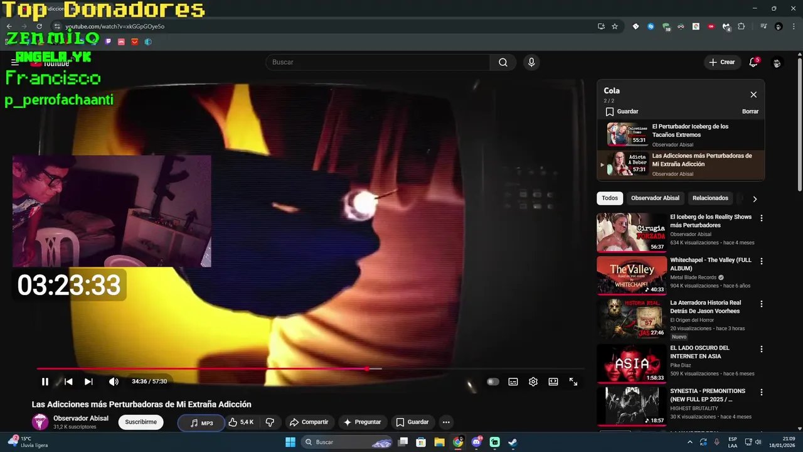Image resolution: width=803 pixels, height=452 pixels.
Task: Subscribe with the Suscribirme button
Action: [141, 422]
